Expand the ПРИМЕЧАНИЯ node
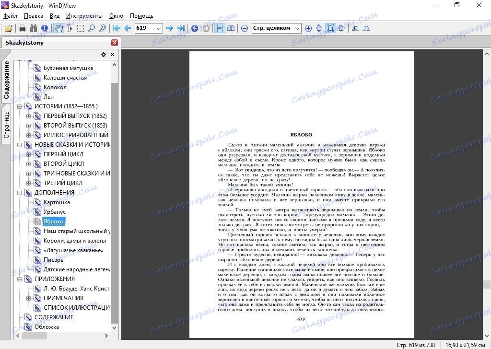Image resolution: width=491 pixels, height=349 pixels. click(28, 298)
